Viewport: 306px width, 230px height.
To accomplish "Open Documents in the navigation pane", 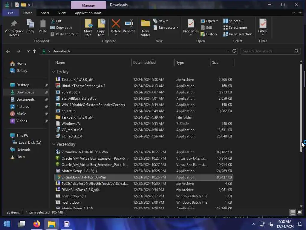I will pyautogui.click(x=25, y=99).
